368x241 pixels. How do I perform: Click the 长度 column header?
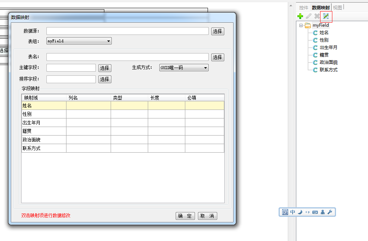166,98
